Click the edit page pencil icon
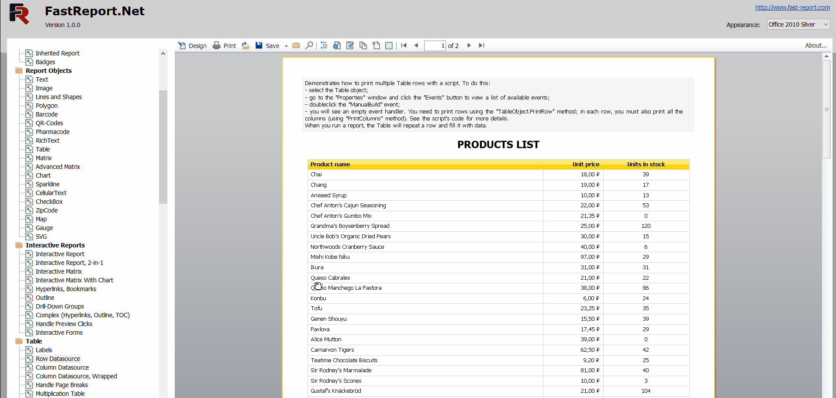Image resolution: width=836 pixels, height=398 pixels. (350, 45)
